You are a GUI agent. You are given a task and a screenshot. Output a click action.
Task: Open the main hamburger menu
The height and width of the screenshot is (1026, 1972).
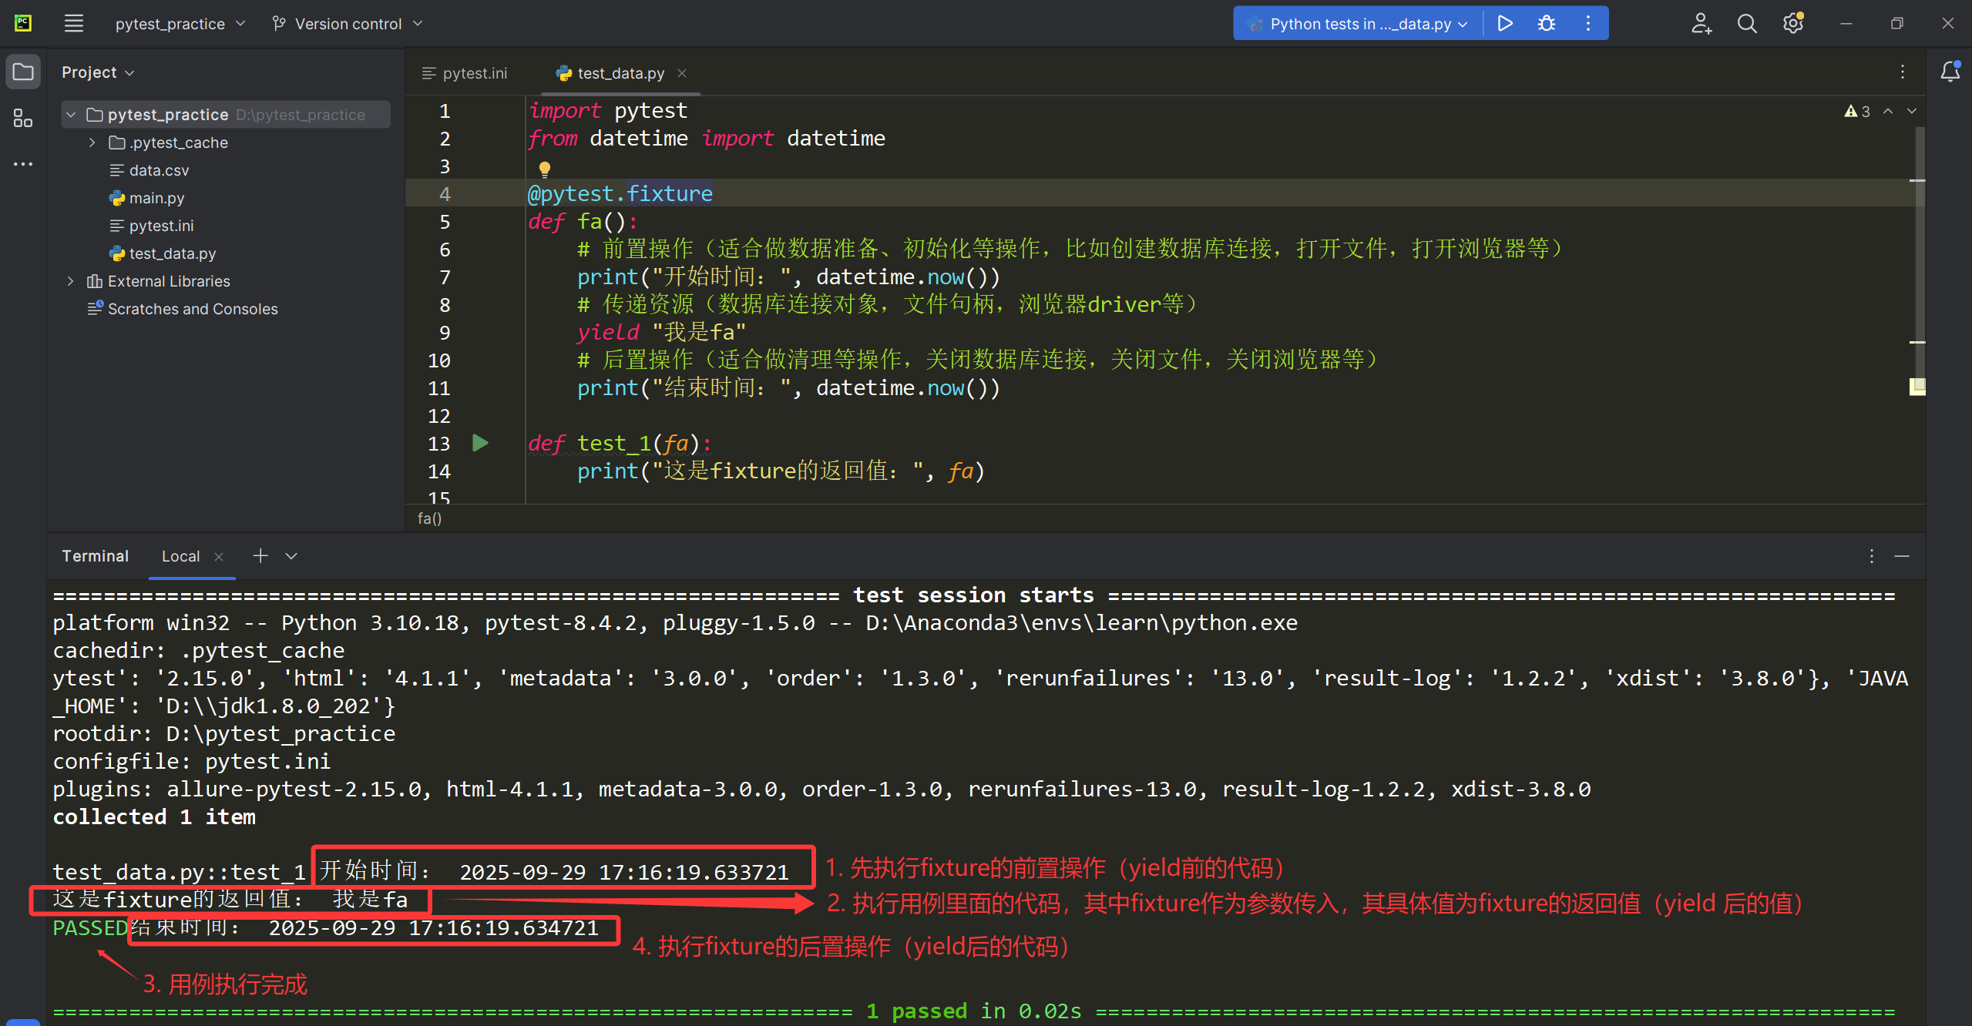click(74, 23)
